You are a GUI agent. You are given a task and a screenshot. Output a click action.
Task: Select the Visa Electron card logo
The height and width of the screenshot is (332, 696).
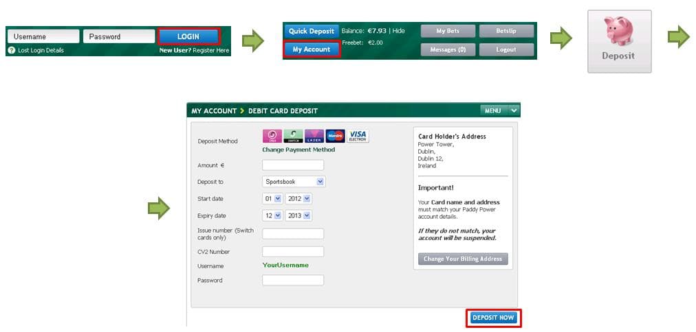(x=358, y=136)
